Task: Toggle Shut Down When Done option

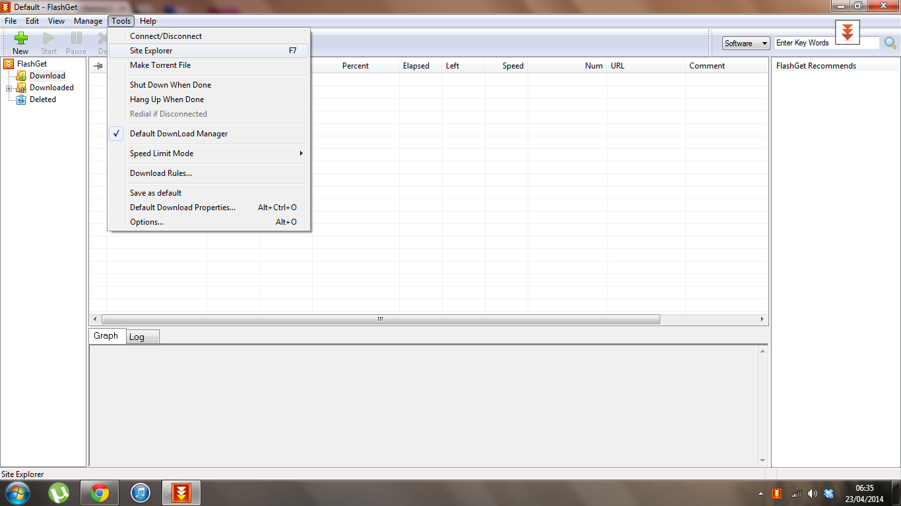Action: click(x=170, y=85)
